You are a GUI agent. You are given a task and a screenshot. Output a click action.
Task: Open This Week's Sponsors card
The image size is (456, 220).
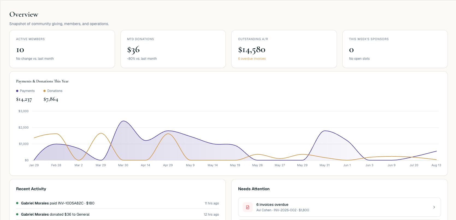pos(395,49)
